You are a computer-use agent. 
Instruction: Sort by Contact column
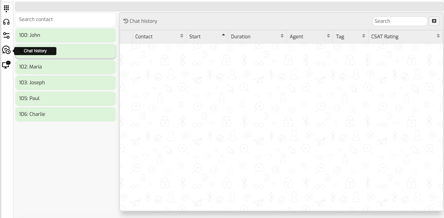pos(159,37)
